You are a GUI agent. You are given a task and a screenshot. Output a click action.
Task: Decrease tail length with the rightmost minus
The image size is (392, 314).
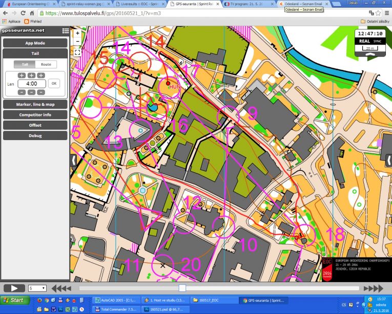pyautogui.click(x=41, y=92)
